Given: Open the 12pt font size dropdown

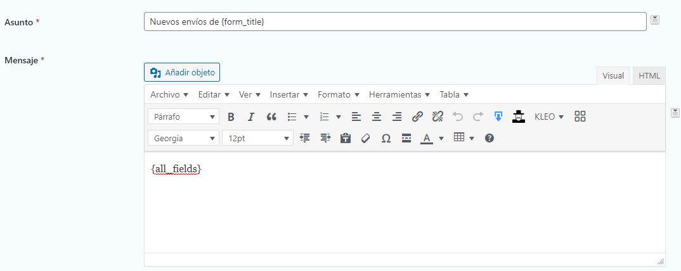Looking at the screenshot, I should click(257, 138).
